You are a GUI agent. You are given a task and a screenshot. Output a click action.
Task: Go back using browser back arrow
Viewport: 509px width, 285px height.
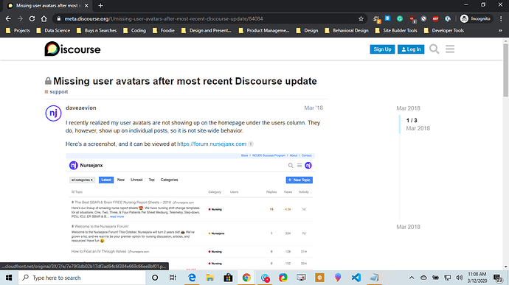(8, 19)
